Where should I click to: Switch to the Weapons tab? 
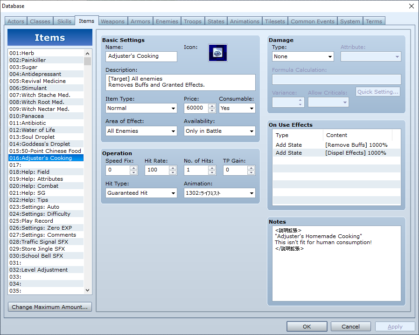pyautogui.click(x=112, y=21)
